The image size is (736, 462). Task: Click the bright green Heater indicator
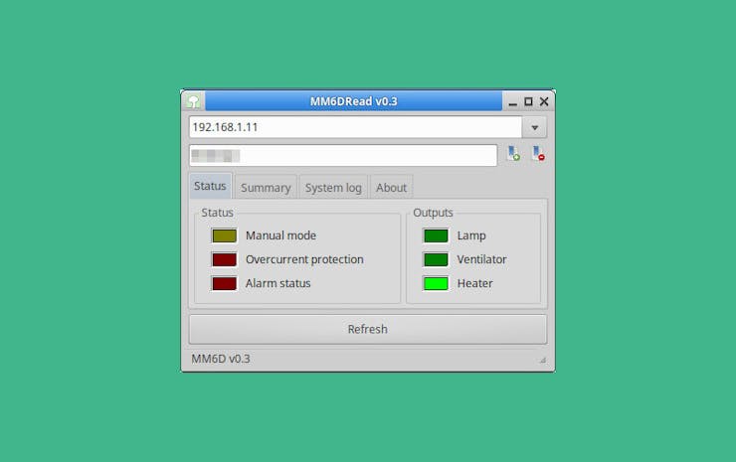click(436, 283)
